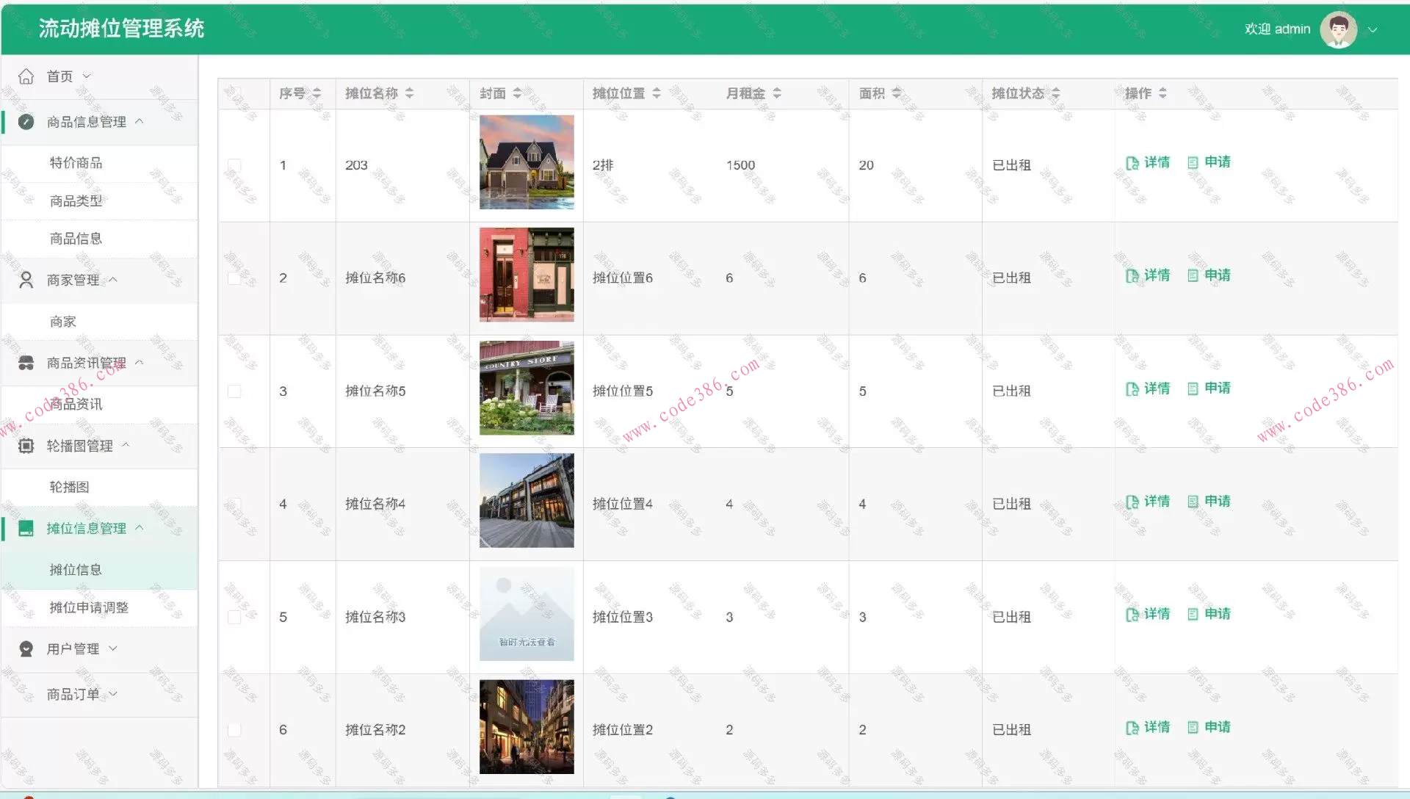Click the compass icon beside 商品信息管理
1410x799 pixels.
point(26,122)
